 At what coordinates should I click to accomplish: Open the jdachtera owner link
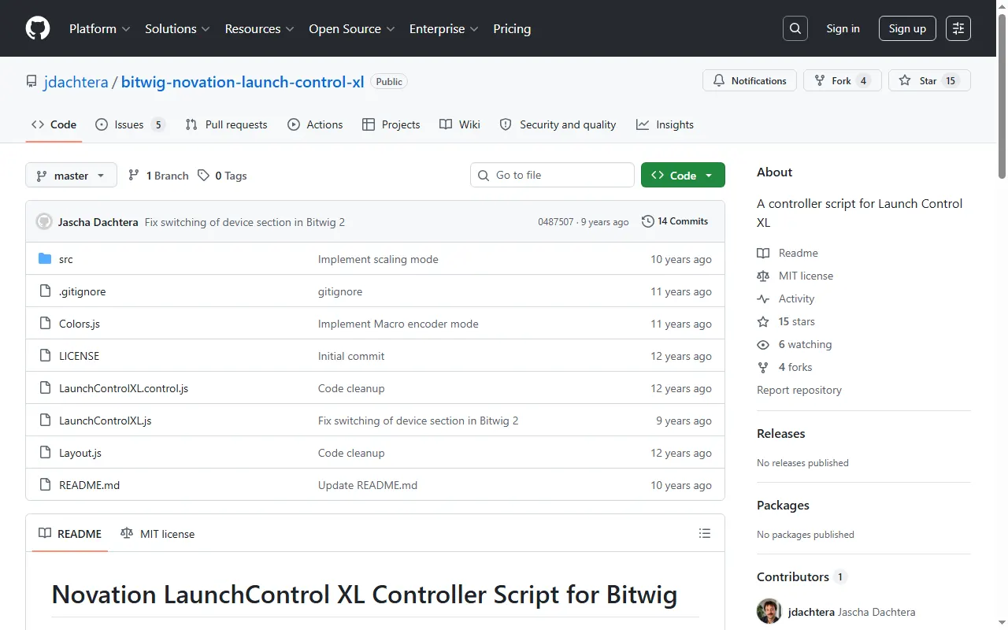coord(76,82)
